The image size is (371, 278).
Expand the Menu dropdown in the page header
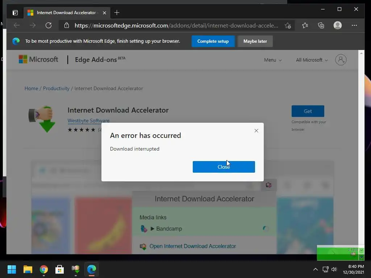[273, 60]
